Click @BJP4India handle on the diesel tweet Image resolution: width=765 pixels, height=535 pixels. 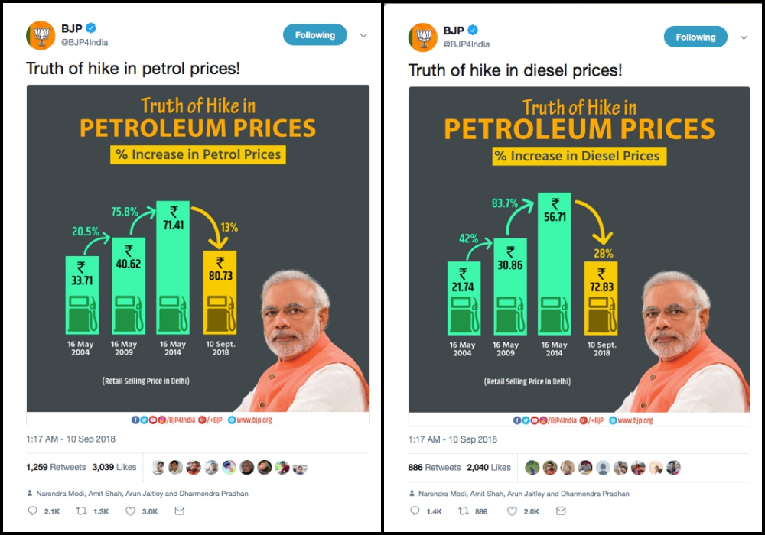coord(467,44)
